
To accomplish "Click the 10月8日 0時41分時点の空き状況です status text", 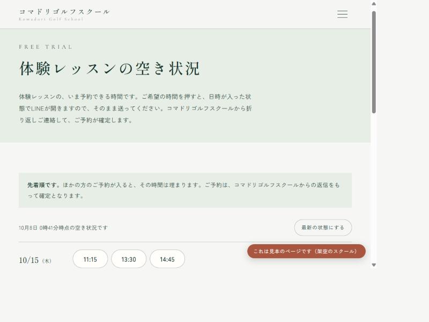I will coord(63,228).
